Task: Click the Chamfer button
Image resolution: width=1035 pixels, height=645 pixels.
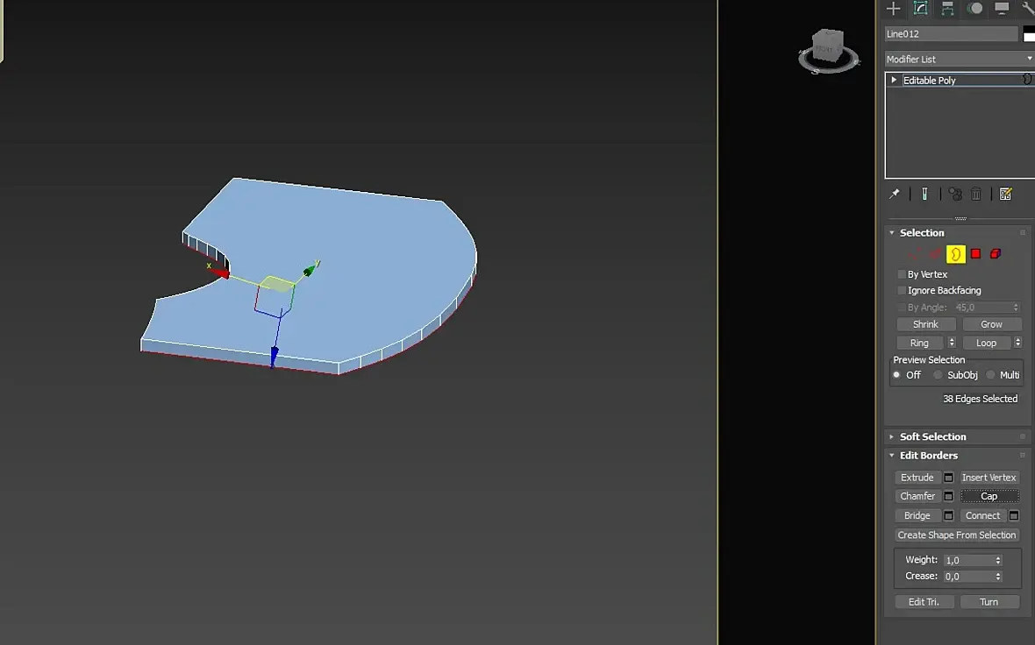Action: pos(917,496)
